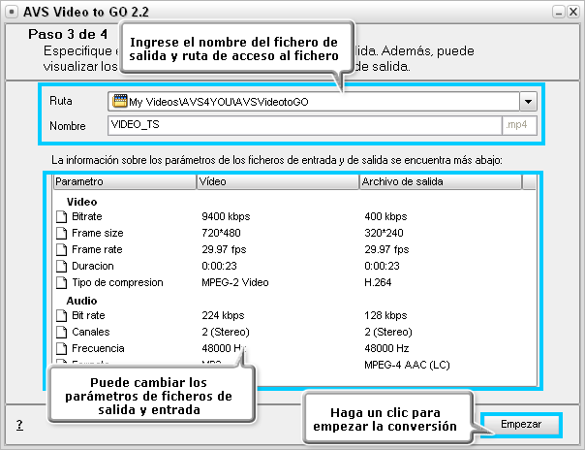The image size is (585, 450).
Task: Open the Ruta path dropdown arrow
Action: click(528, 102)
